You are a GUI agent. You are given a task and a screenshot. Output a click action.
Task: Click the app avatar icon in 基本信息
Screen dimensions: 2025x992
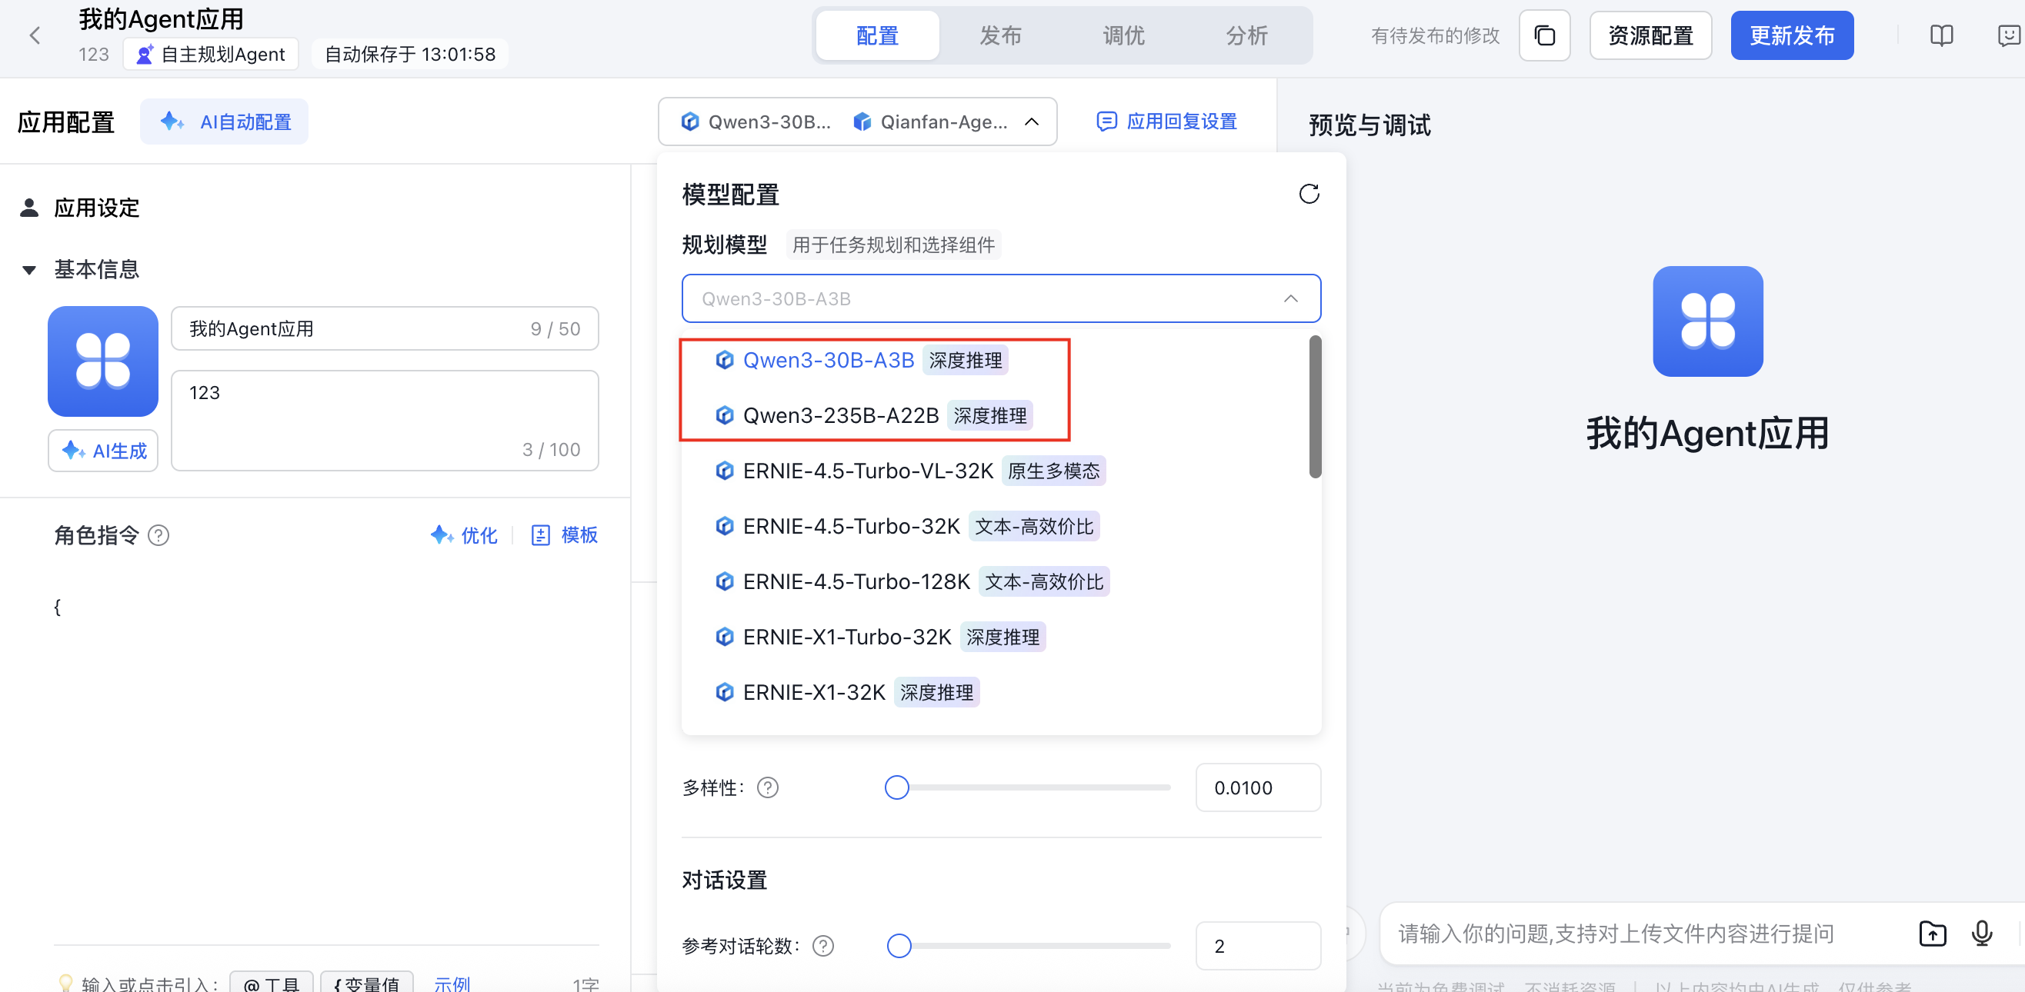point(103,361)
